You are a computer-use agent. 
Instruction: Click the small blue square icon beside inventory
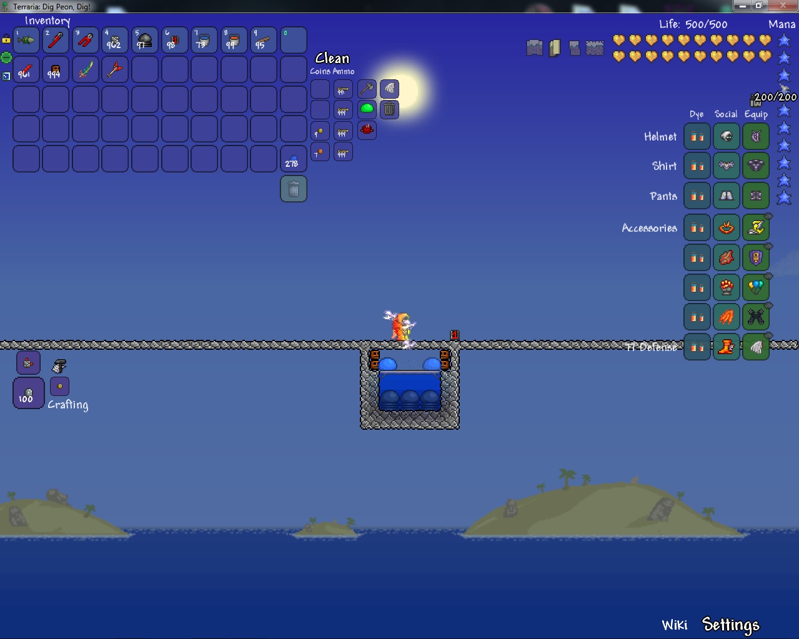point(6,76)
